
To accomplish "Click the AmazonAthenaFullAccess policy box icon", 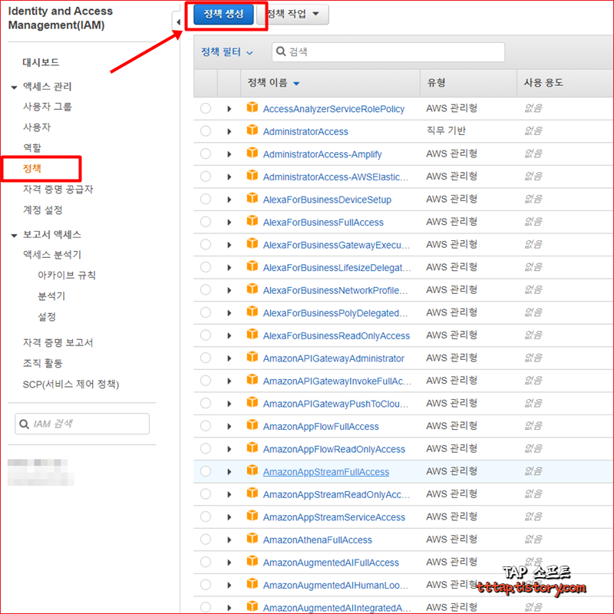I will (x=253, y=539).
